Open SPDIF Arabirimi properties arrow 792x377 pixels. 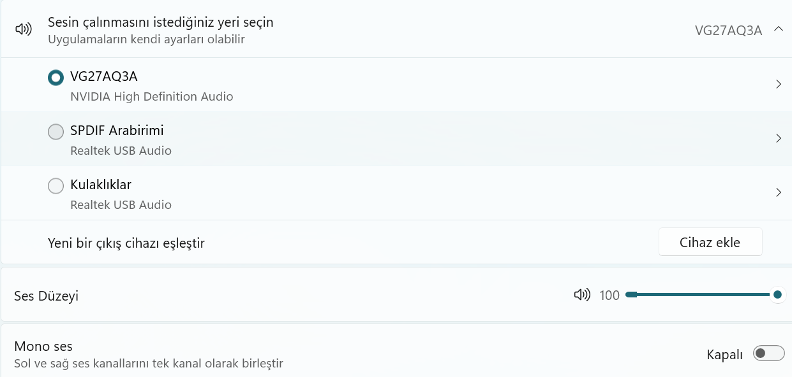tap(778, 138)
